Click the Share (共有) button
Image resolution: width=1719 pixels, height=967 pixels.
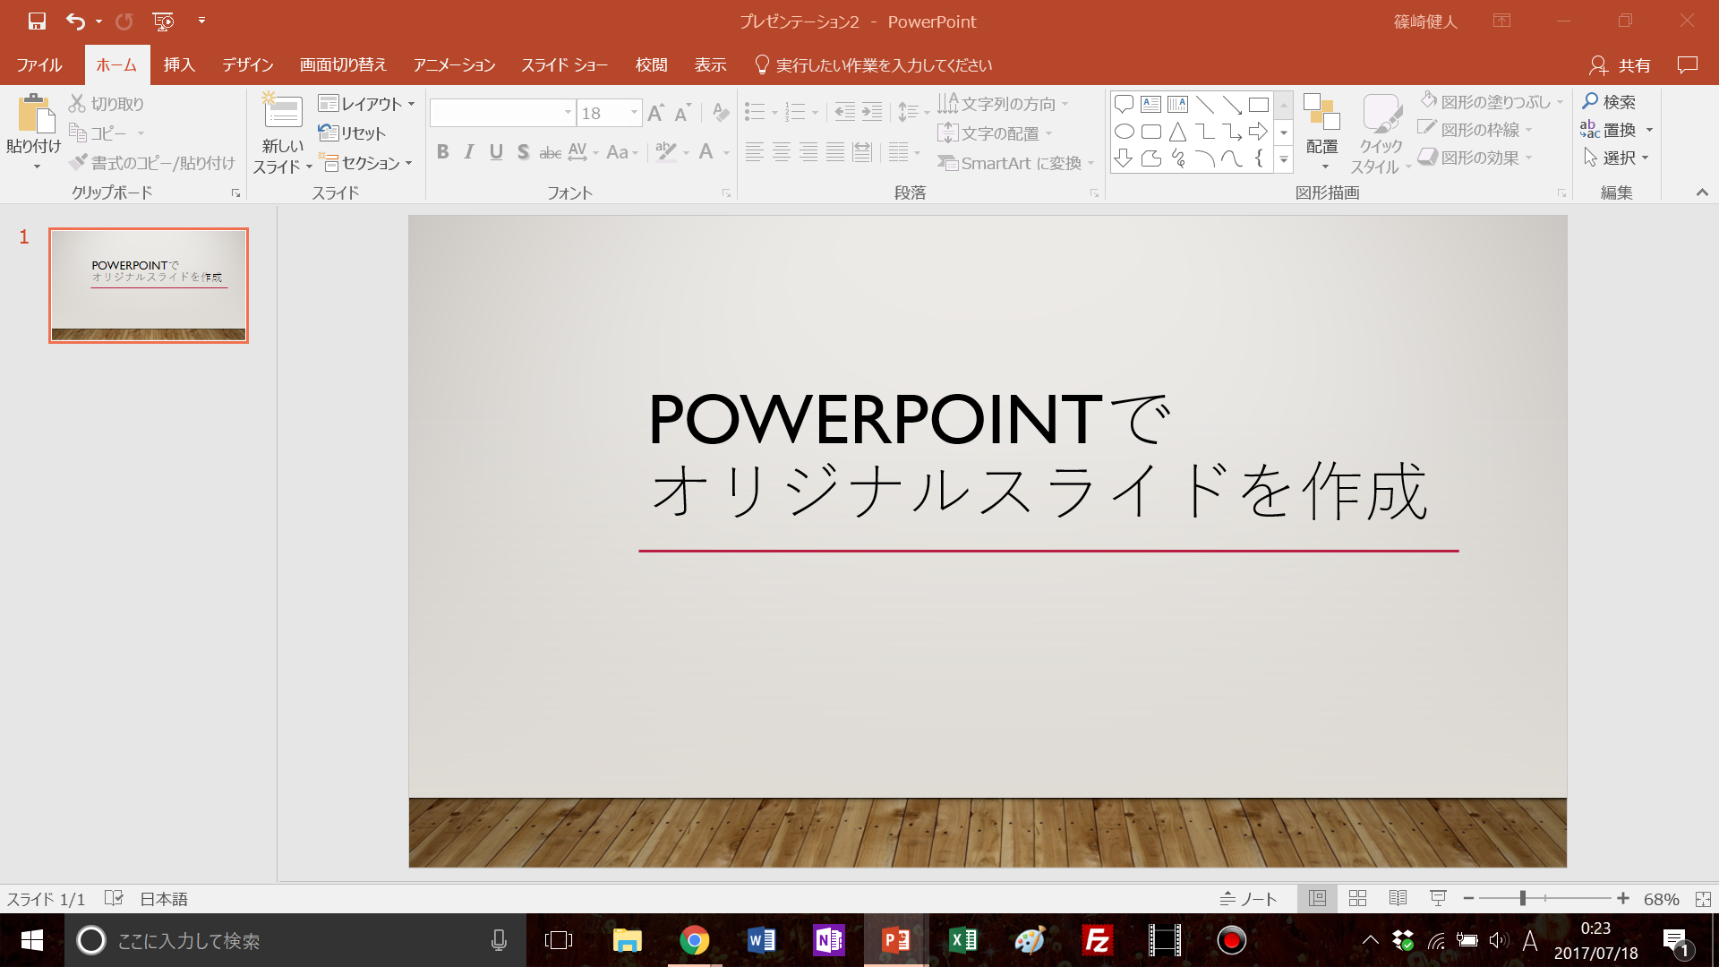[1621, 64]
